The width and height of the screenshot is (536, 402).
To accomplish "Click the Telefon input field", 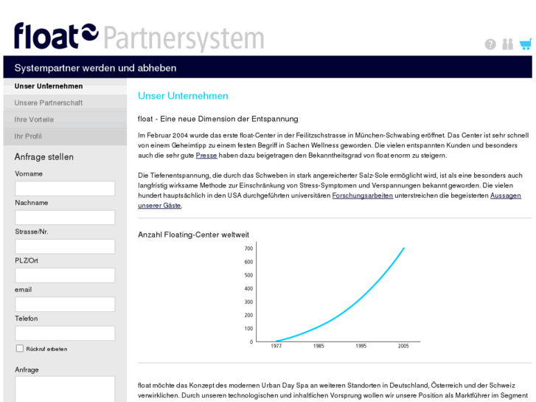I will 65,333.
